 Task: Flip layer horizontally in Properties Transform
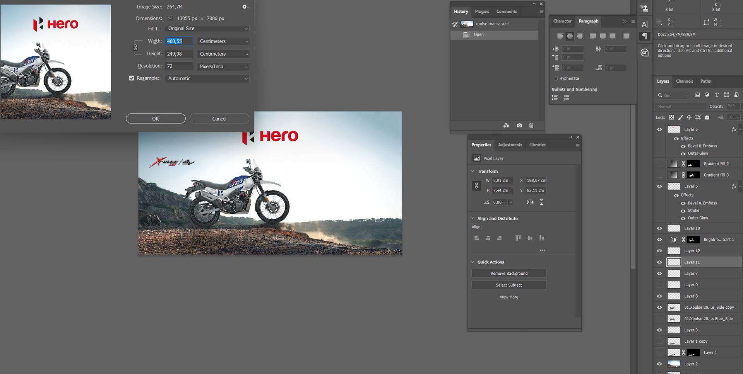530,202
